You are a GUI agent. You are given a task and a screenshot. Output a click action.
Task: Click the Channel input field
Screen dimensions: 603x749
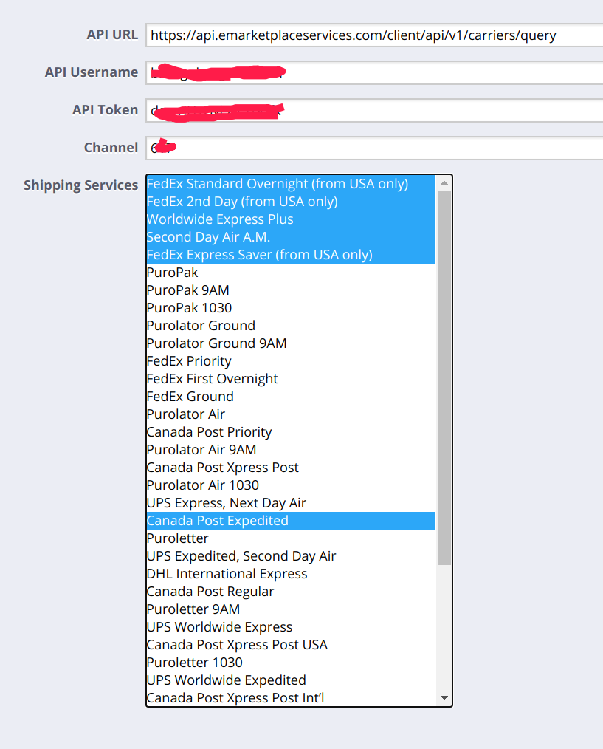(373, 148)
